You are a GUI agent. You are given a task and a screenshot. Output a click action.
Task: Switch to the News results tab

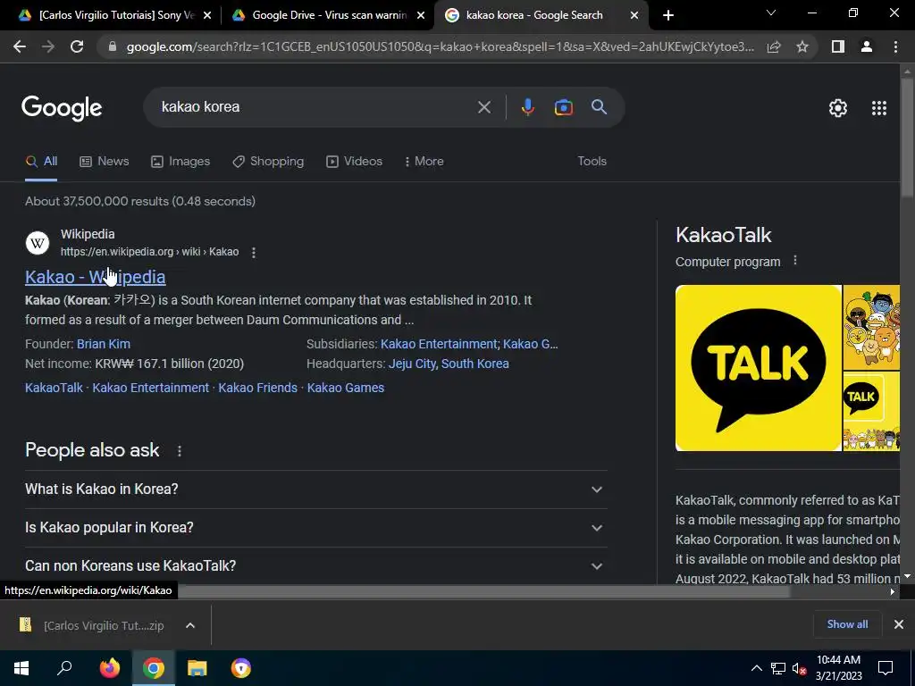coord(105,162)
